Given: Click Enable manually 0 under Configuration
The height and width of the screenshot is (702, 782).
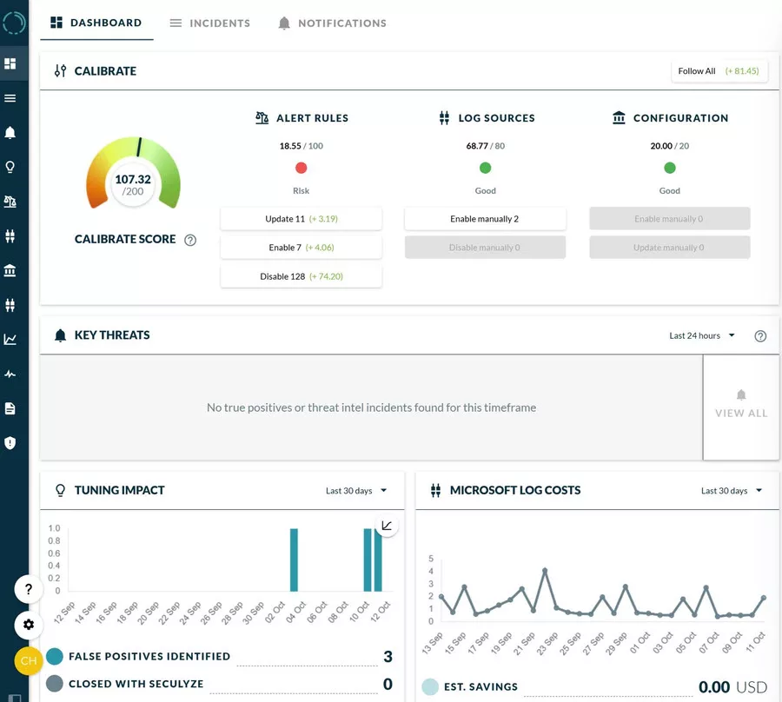Looking at the screenshot, I should click(669, 219).
